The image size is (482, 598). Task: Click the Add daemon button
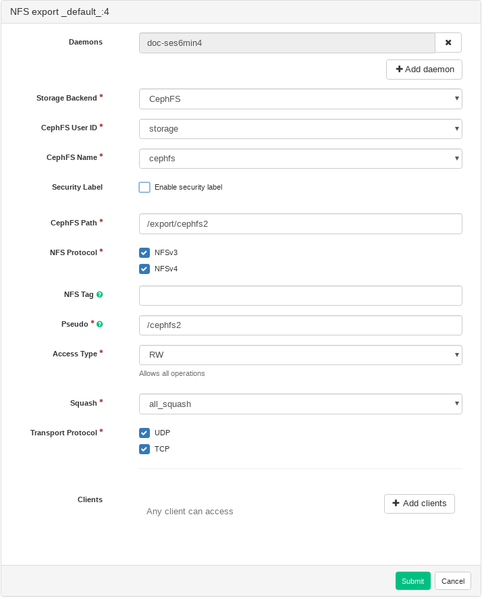coord(424,70)
